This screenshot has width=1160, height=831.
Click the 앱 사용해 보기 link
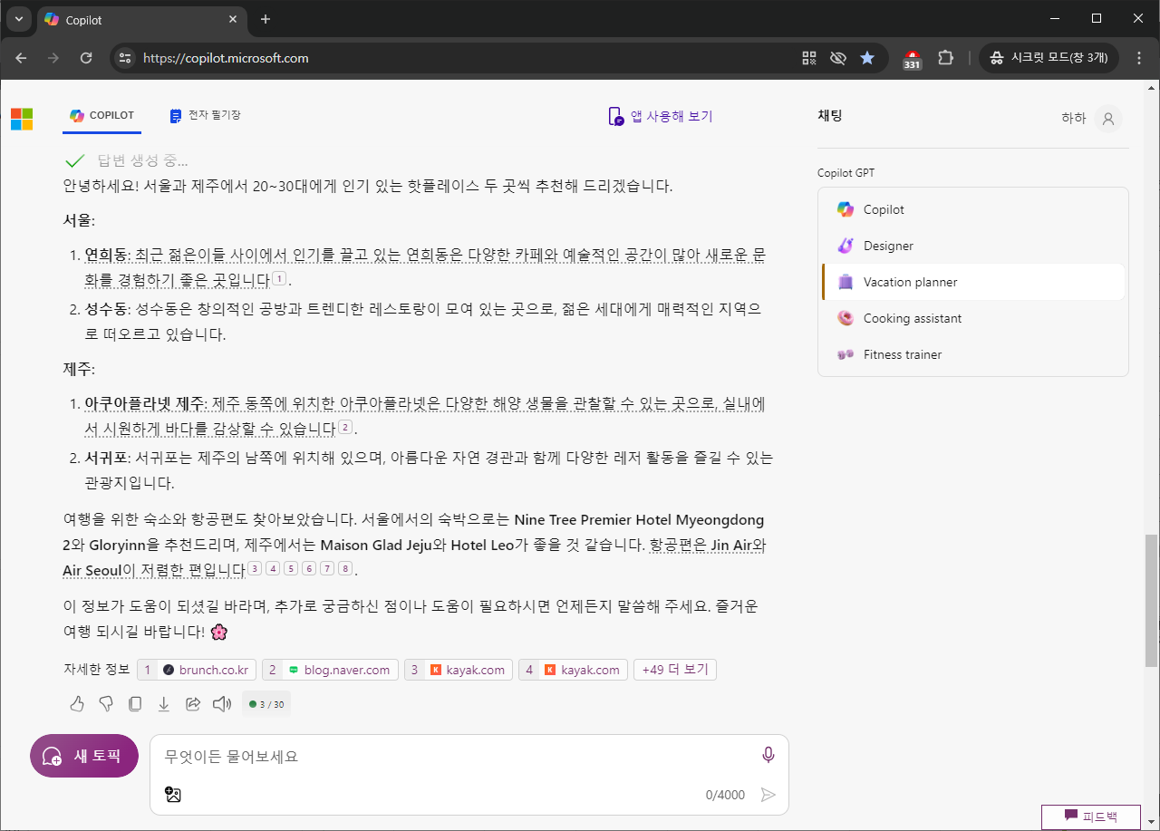point(661,116)
